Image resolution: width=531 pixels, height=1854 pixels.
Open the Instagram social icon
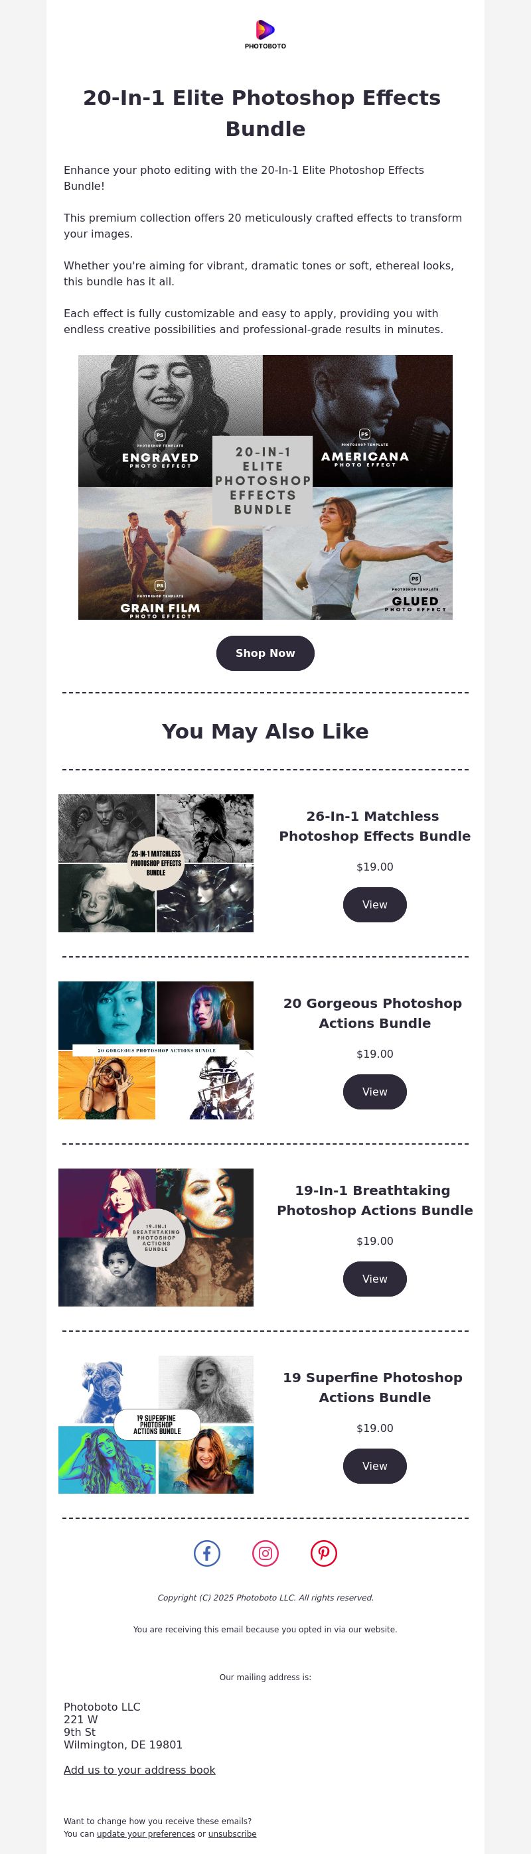265,1553
